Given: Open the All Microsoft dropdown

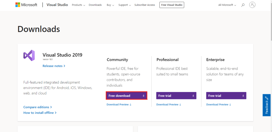Looking at the screenshot, I should [x=227, y=5].
